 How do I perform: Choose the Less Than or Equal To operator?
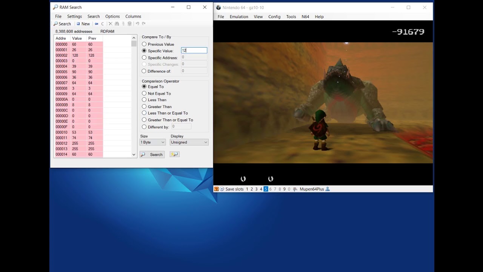point(144,113)
